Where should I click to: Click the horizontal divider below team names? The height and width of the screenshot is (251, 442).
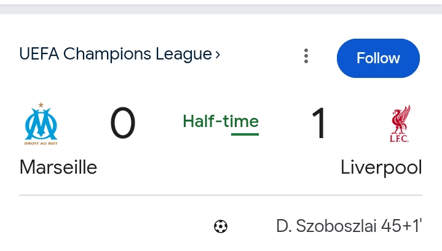pyautogui.click(x=221, y=196)
